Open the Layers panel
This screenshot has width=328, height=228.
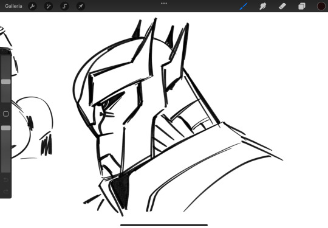pos(302,6)
